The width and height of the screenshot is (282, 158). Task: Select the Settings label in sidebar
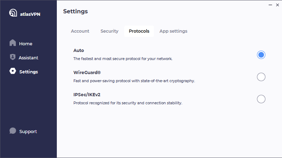(x=29, y=72)
